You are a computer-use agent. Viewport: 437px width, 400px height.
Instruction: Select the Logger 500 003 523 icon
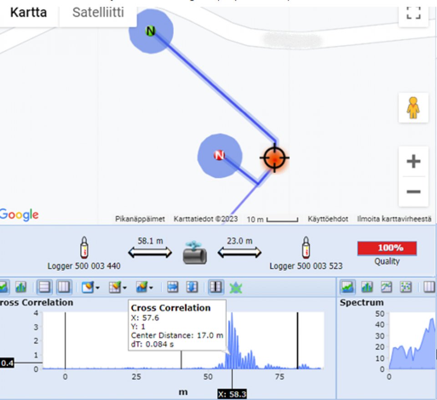click(x=306, y=248)
